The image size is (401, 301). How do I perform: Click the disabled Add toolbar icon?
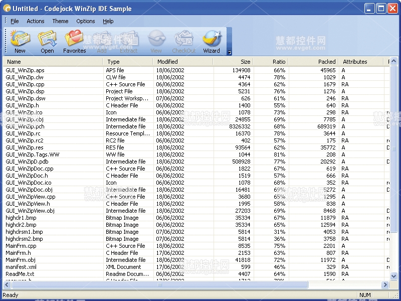(x=102, y=42)
